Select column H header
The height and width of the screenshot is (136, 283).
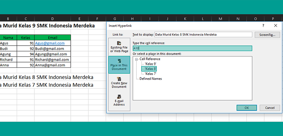pyautogui.click(x=132, y=19)
